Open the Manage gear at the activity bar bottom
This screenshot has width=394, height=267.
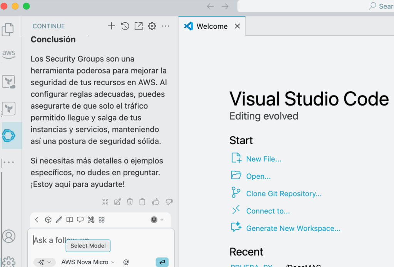pos(9,262)
